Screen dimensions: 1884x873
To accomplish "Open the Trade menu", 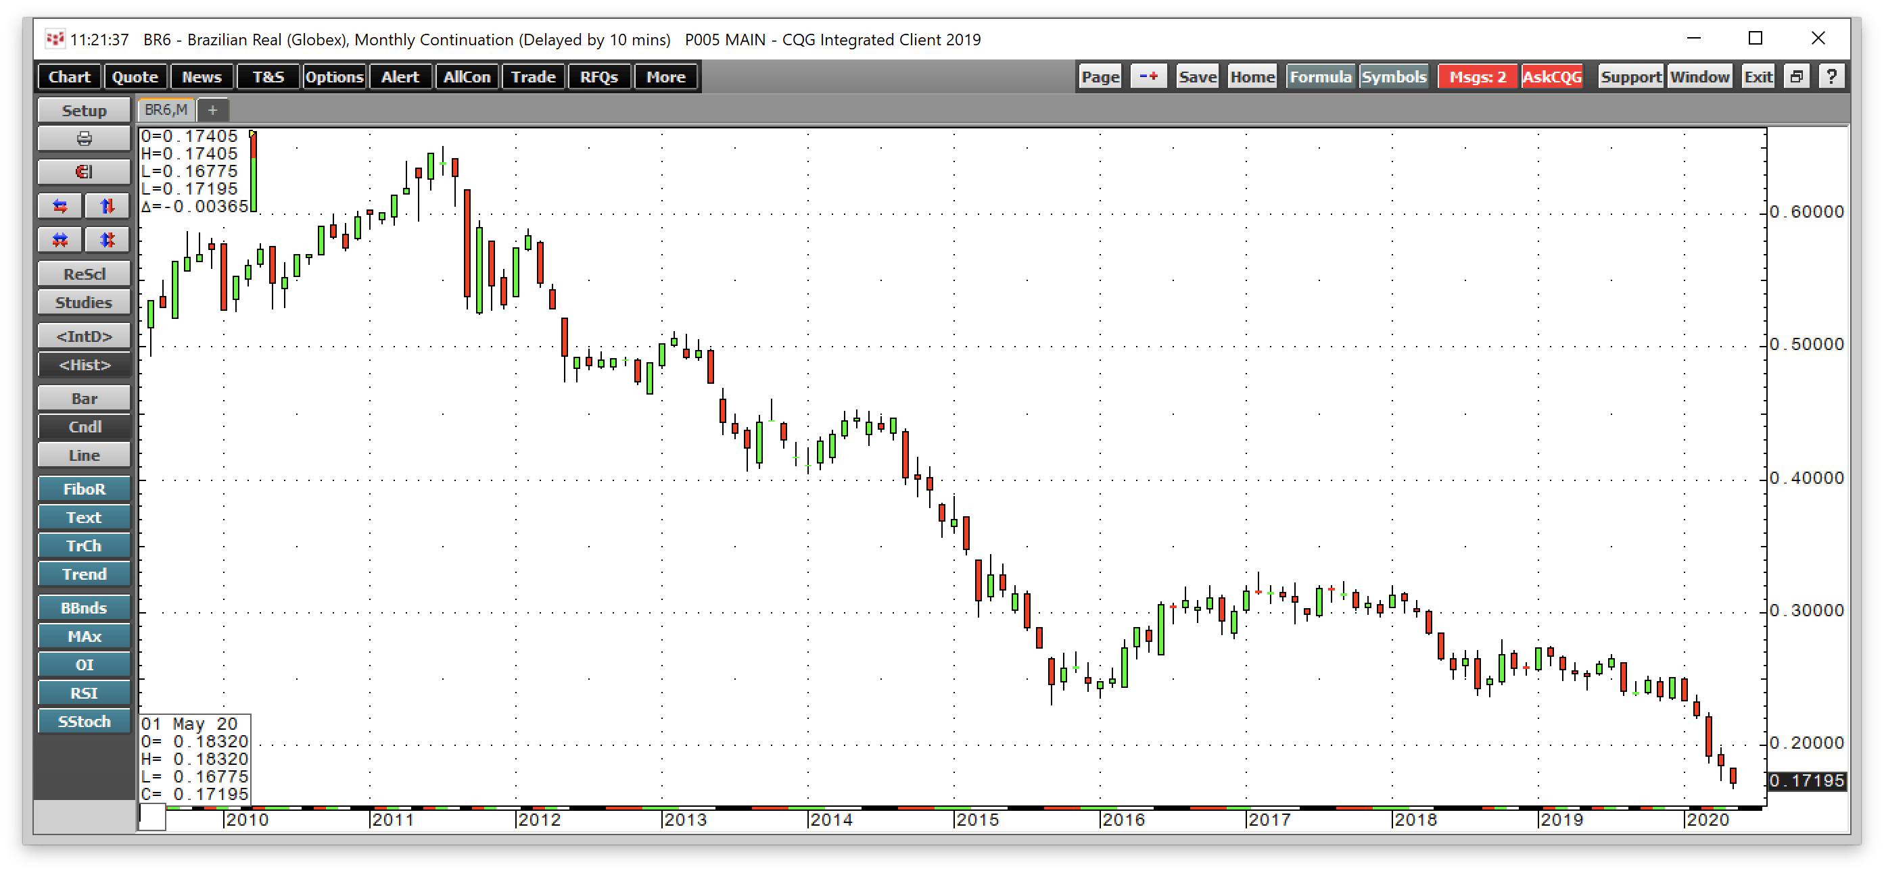I will point(533,77).
